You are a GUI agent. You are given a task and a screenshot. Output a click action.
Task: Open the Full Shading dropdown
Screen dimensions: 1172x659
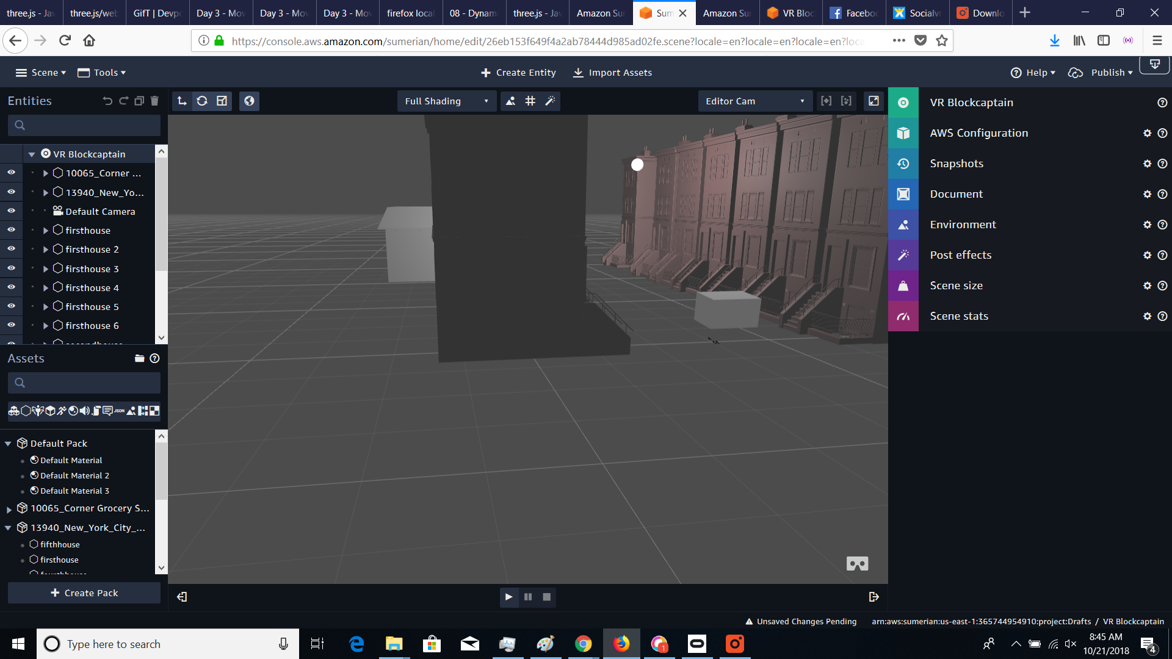point(447,101)
